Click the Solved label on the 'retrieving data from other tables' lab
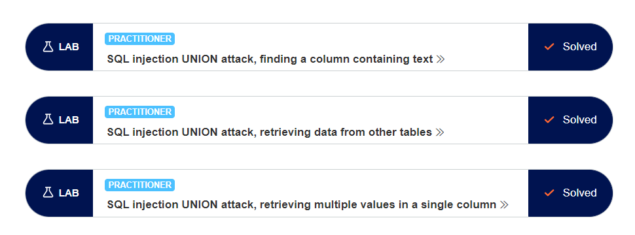 (x=579, y=120)
